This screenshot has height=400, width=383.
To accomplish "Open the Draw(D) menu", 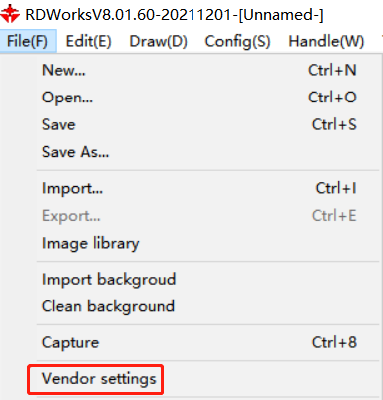I will point(158,42).
